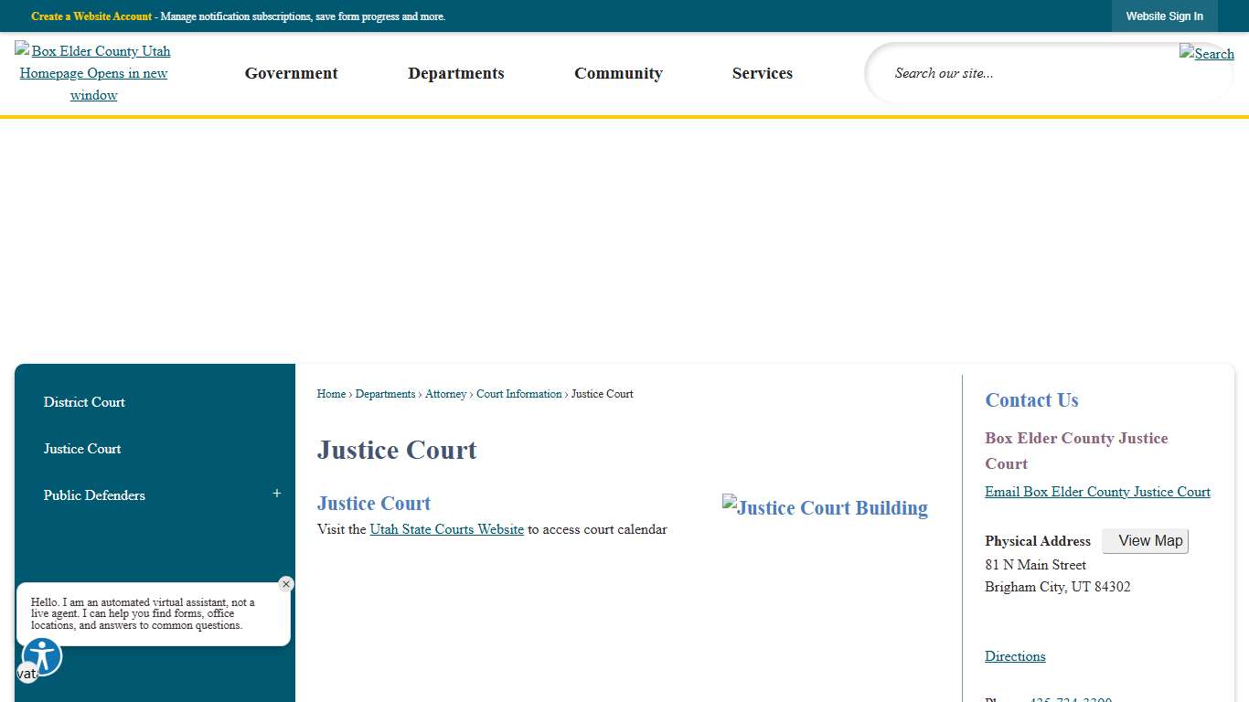Select District Court in the sidebar
The height and width of the screenshot is (702, 1249).
coord(84,402)
